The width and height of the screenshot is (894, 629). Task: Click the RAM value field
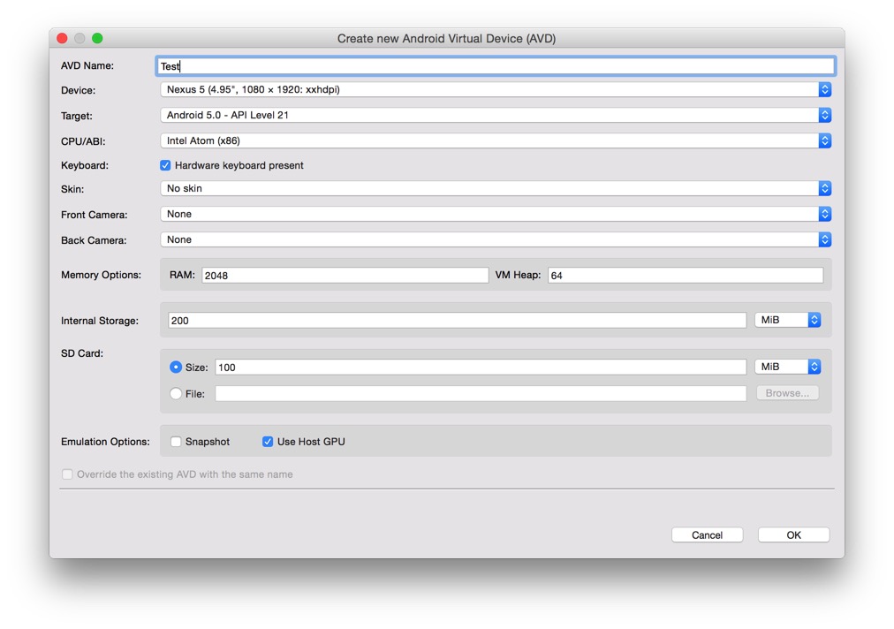pyautogui.click(x=345, y=276)
